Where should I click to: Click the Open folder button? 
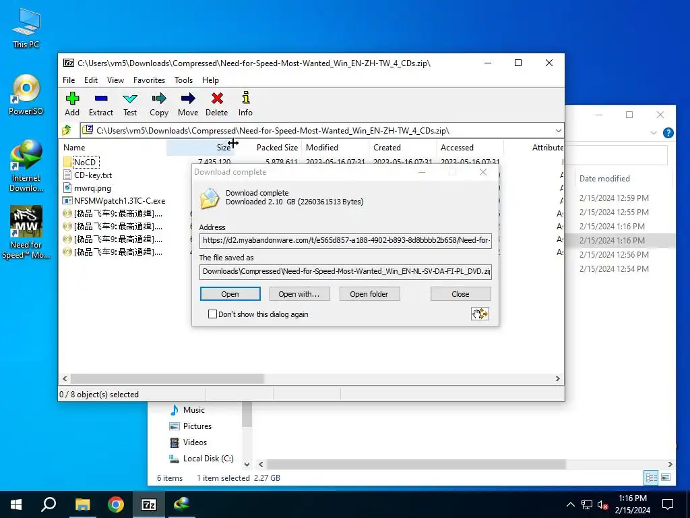pyautogui.click(x=369, y=294)
